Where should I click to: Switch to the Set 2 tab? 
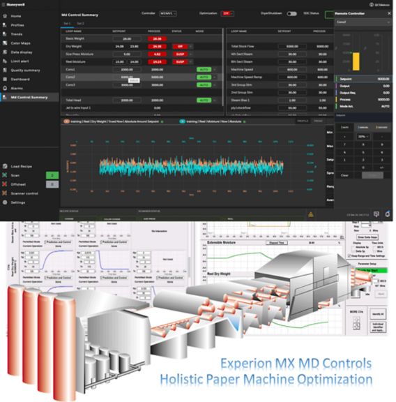(80, 23)
